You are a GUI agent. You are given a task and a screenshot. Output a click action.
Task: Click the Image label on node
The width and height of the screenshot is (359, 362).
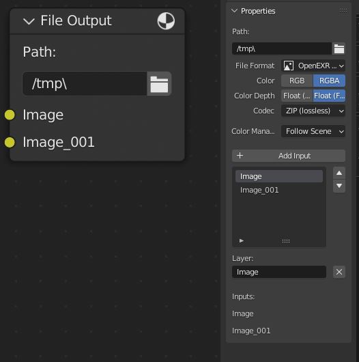(43, 115)
